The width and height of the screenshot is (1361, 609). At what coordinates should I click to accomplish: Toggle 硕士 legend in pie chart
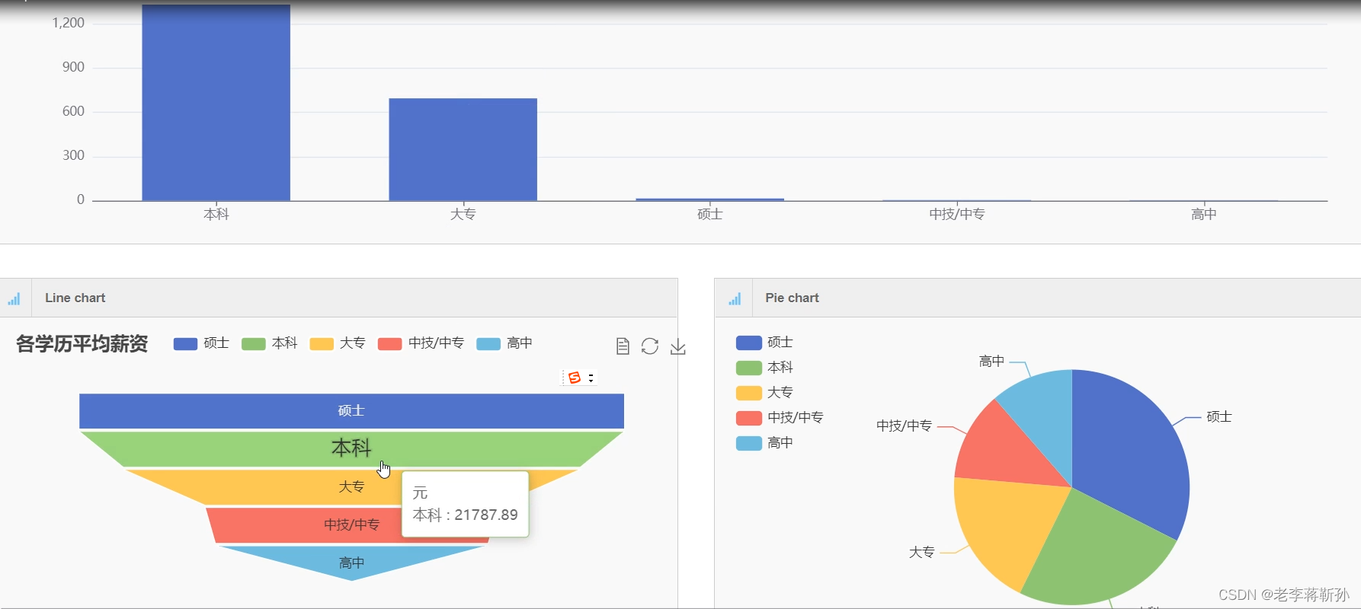pos(764,343)
